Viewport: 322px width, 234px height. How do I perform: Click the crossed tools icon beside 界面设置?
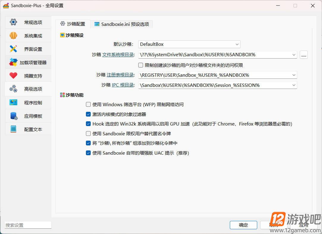tap(13, 49)
